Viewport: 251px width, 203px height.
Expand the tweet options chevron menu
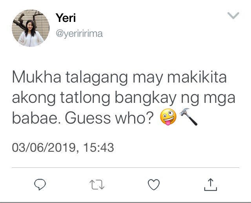tap(233, 16)
